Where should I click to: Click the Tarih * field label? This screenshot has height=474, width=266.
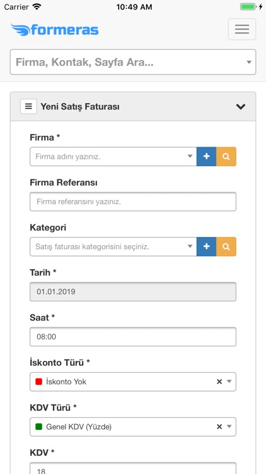click(x=43, y=272)
